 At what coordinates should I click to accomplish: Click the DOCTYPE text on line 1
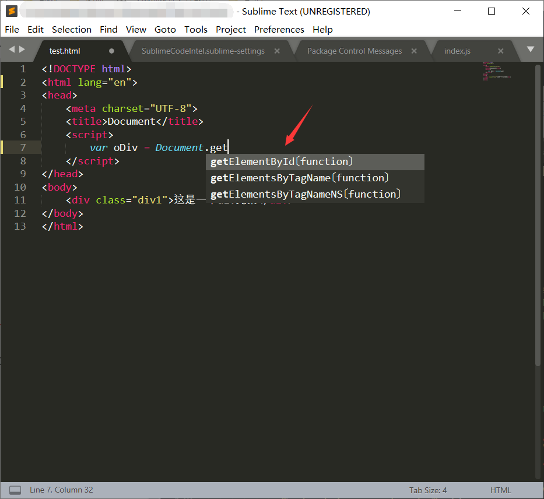pos(74,69)
